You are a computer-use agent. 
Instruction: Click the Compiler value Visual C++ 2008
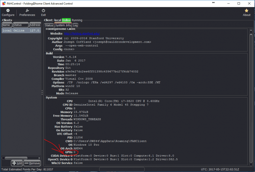[x=79, y=79]
